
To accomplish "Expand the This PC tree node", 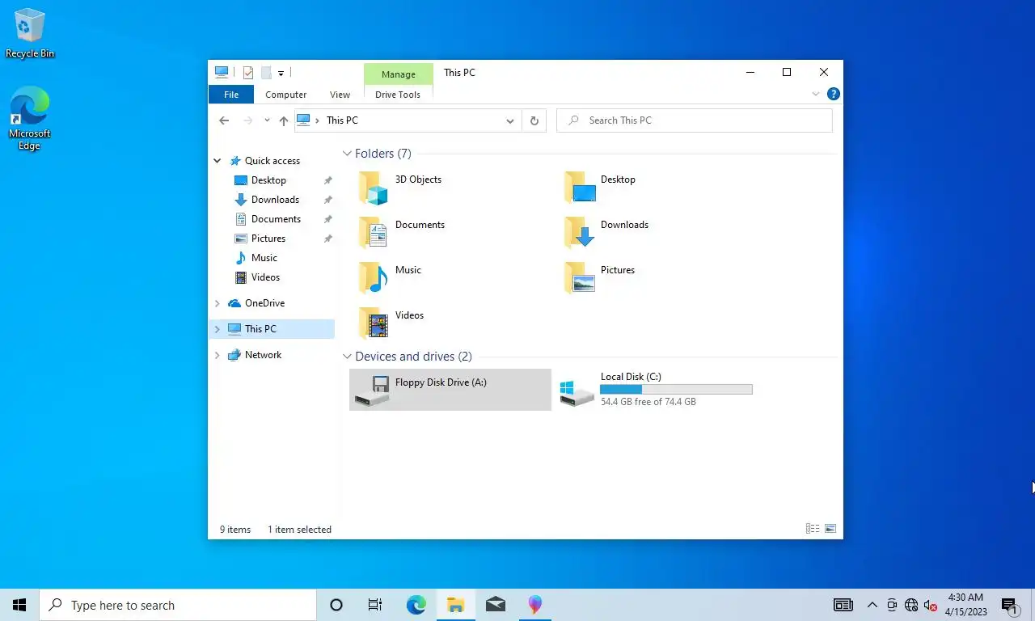I will (217, 329).
